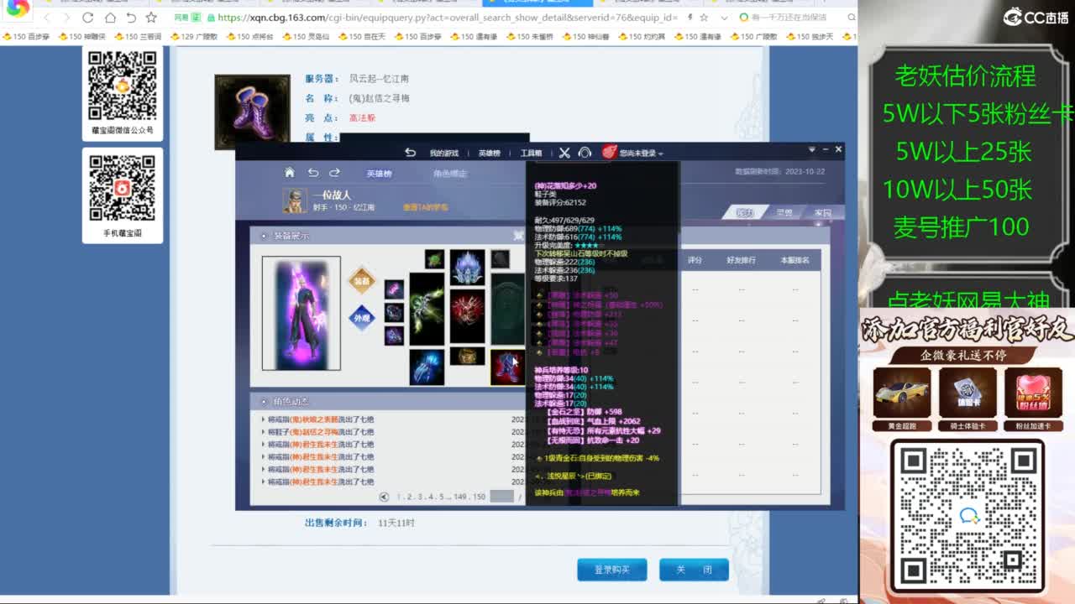This screenshot has height=604, width=1075.
Task: Click the 本服排名 column header
Action: pyautogui.click(x=794, y=261)
